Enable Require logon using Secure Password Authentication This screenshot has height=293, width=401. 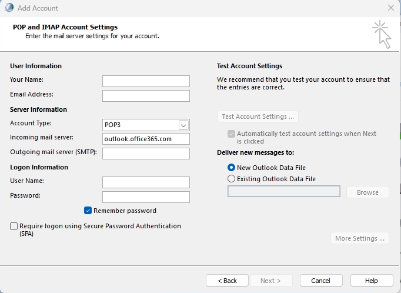coord(14,226)
